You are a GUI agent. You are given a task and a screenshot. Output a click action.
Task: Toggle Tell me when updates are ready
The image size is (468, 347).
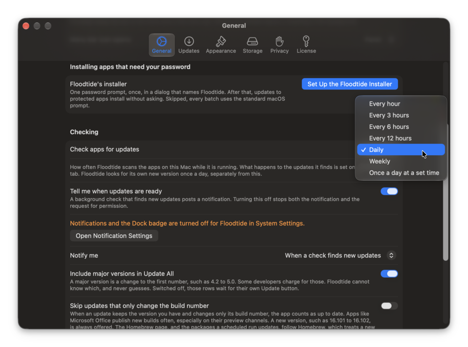click(389, 191)
